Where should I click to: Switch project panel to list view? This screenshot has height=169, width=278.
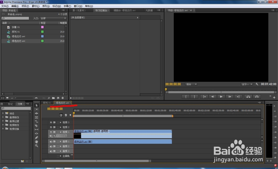click(x=3, y=98)
